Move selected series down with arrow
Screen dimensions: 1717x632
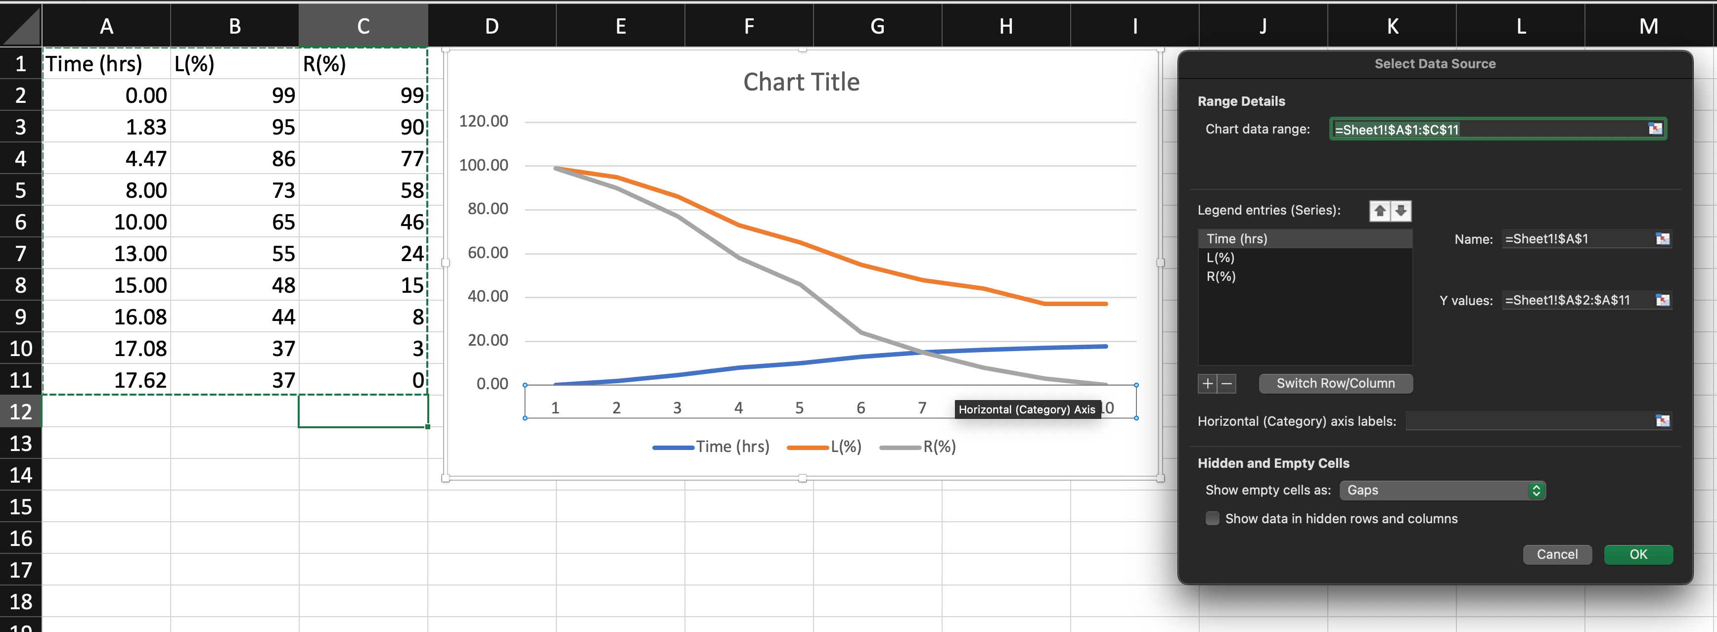coord(1401,211)
